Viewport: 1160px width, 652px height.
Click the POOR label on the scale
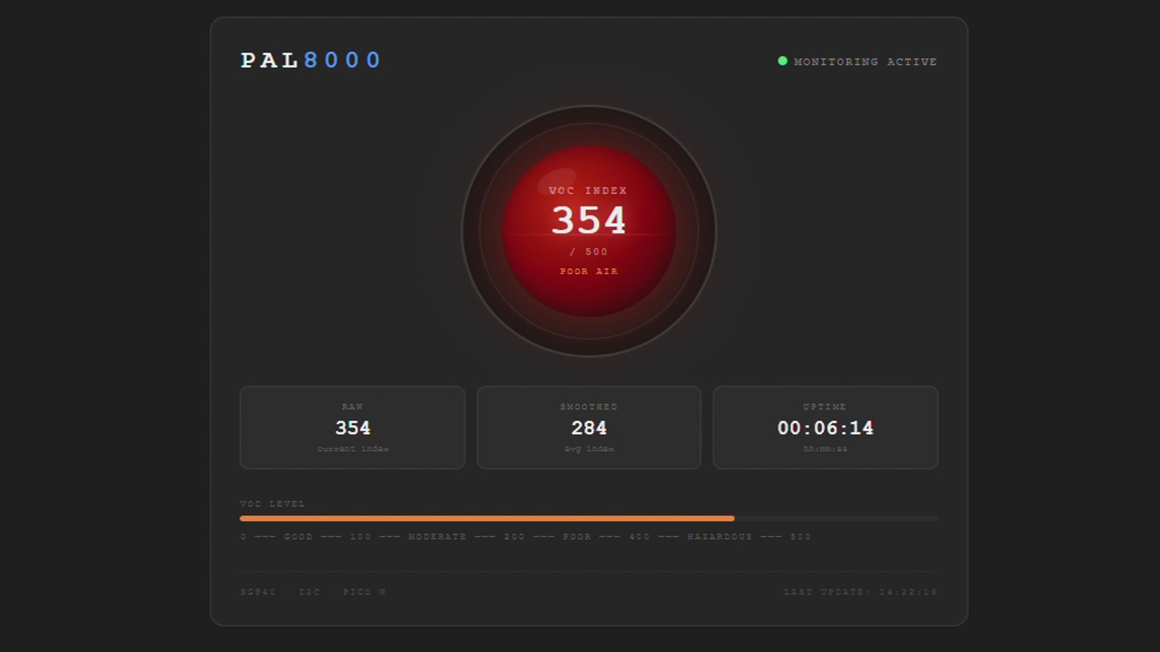point(577,537)
